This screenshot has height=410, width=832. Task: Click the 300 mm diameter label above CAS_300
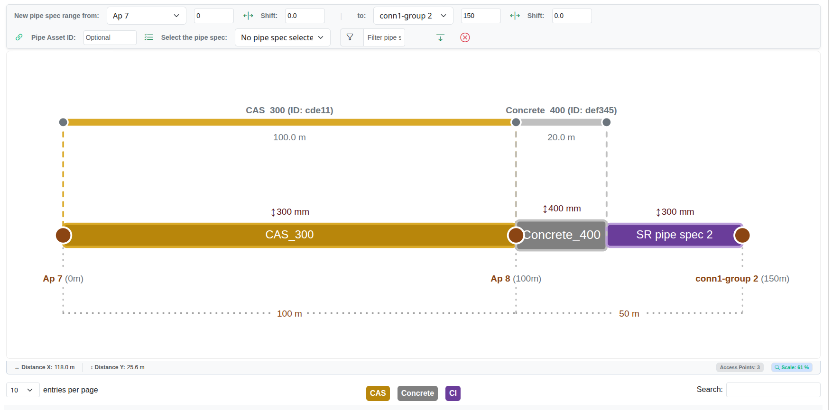pos(290,212)
